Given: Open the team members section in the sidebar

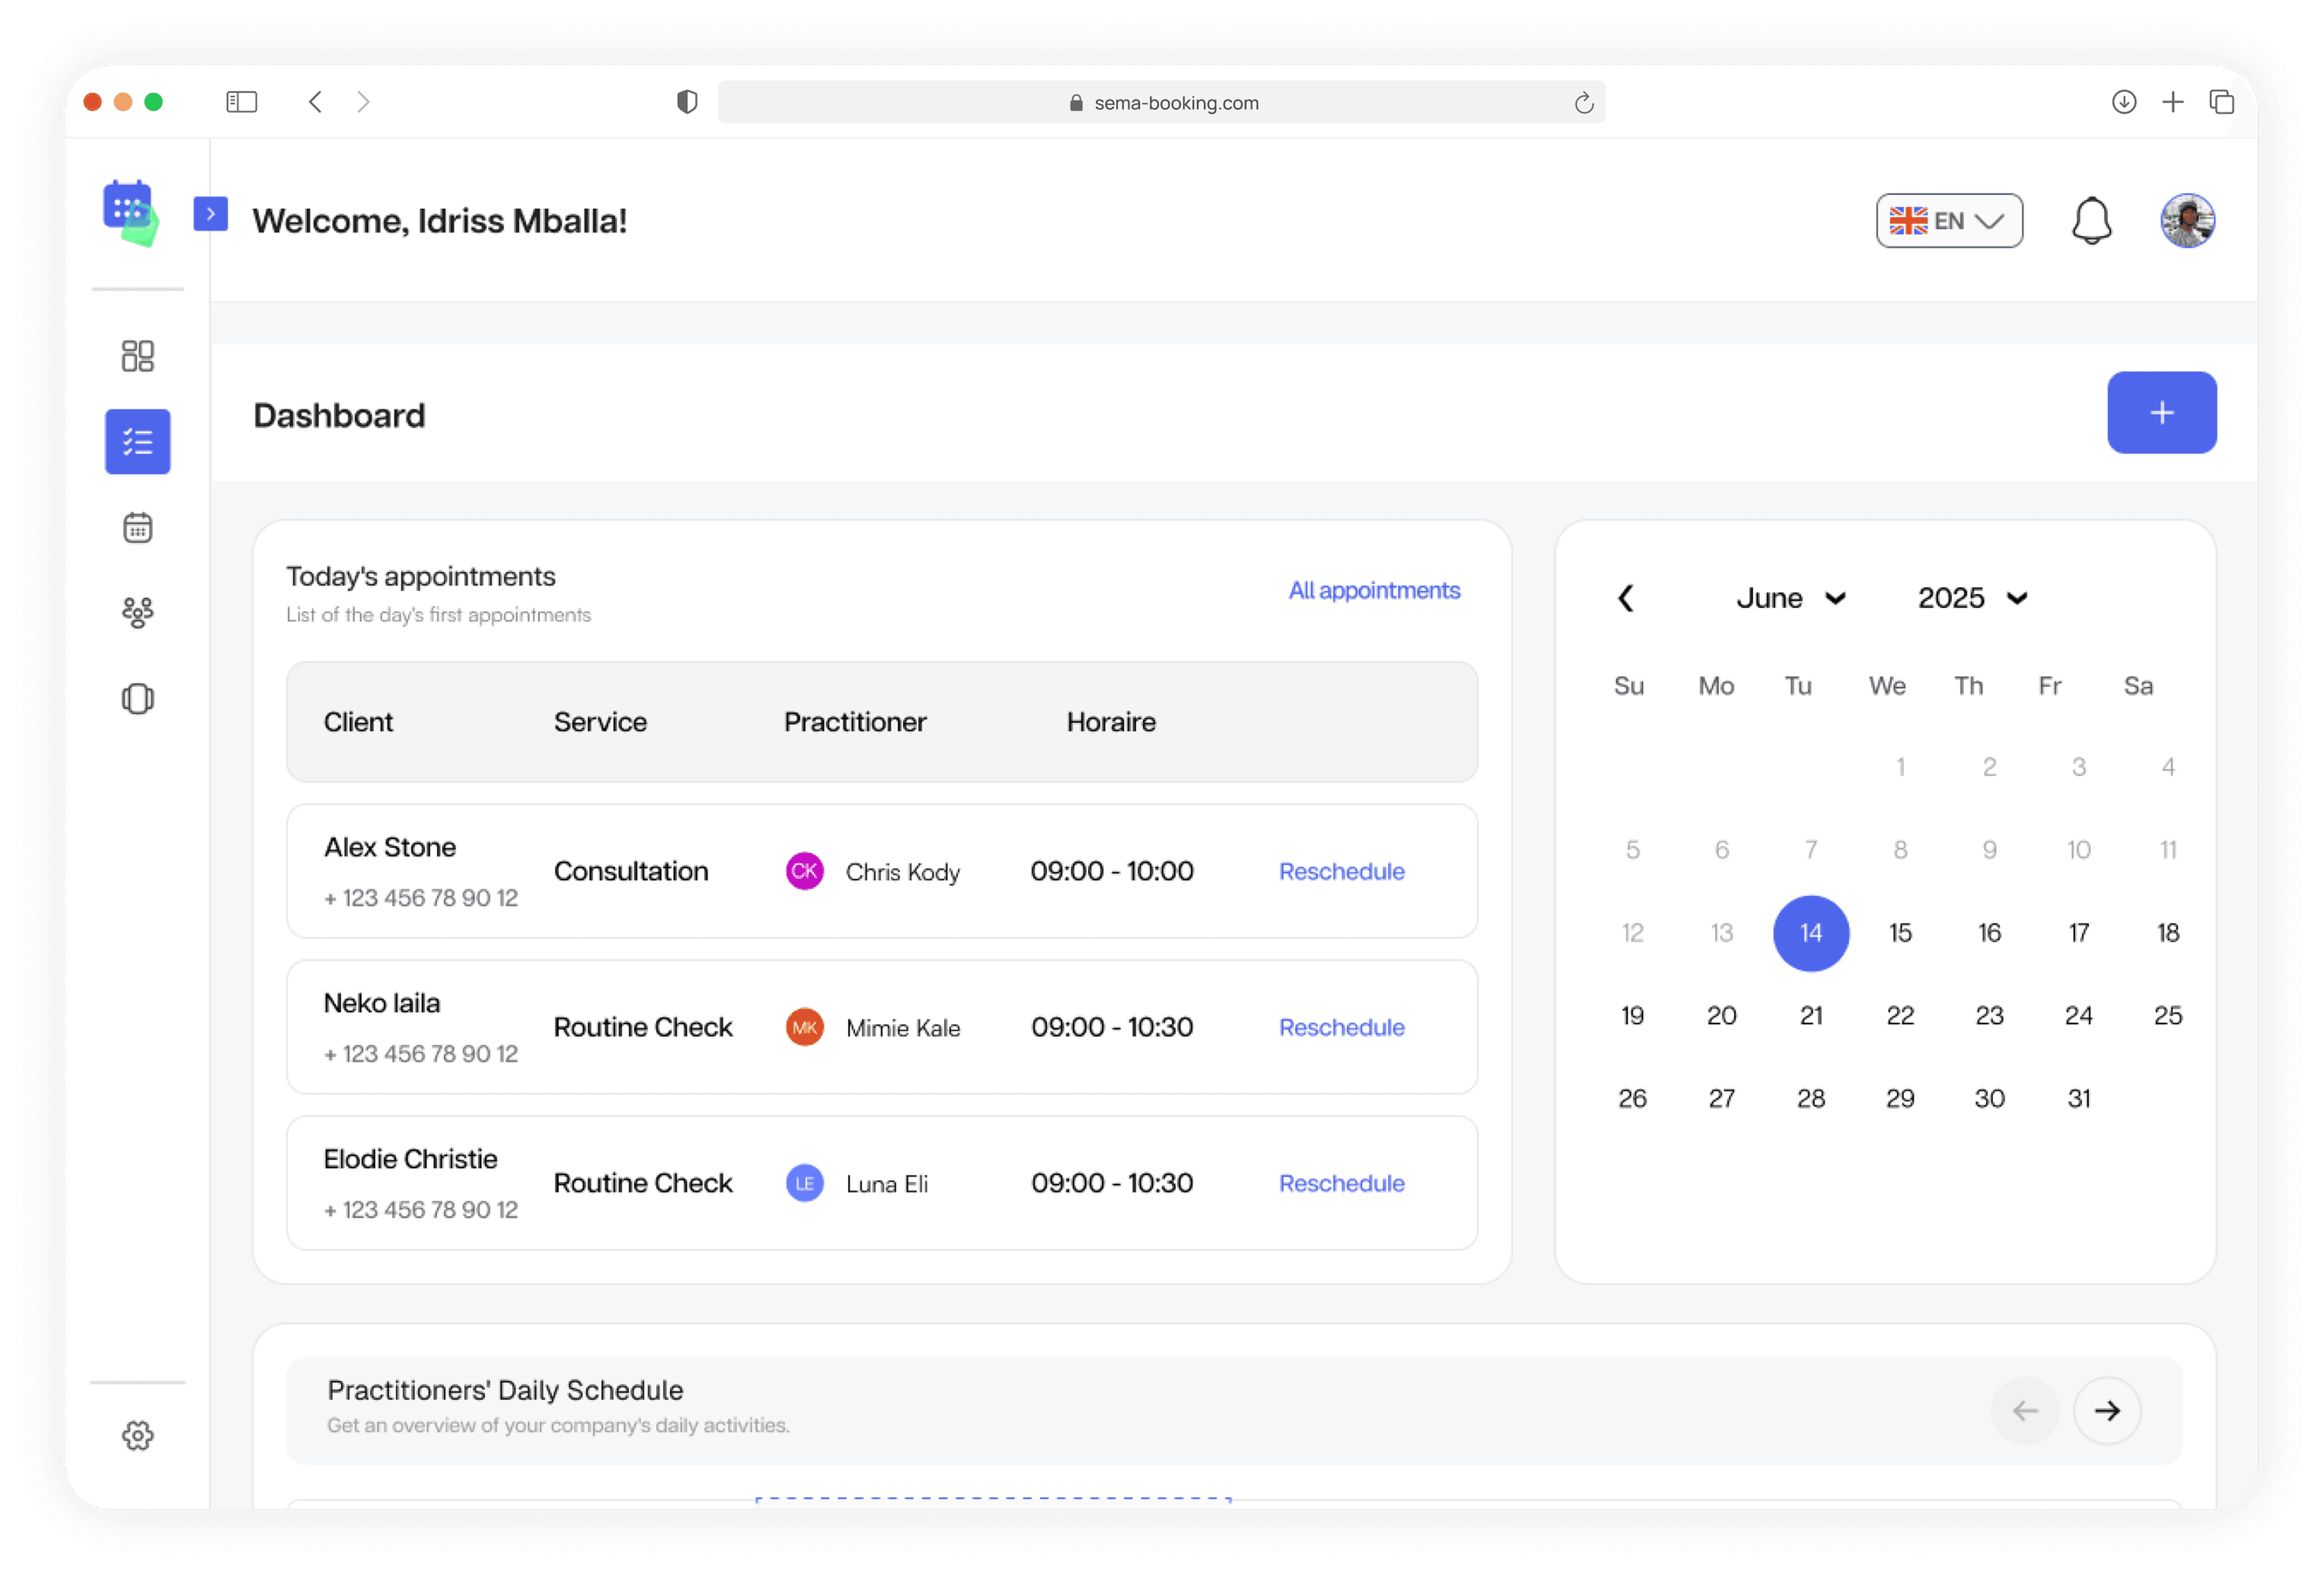Looking at the screenshot, I should pos(137,612).
